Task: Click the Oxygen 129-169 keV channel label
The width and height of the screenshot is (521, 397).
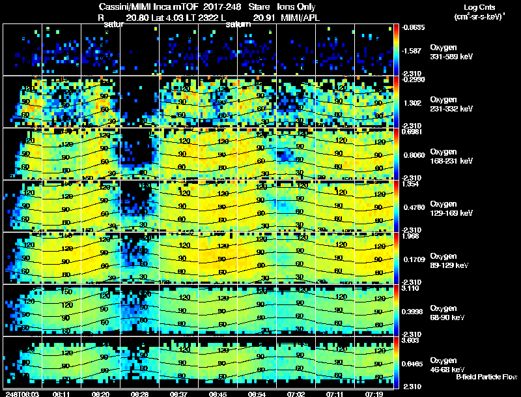Action: 451,209
